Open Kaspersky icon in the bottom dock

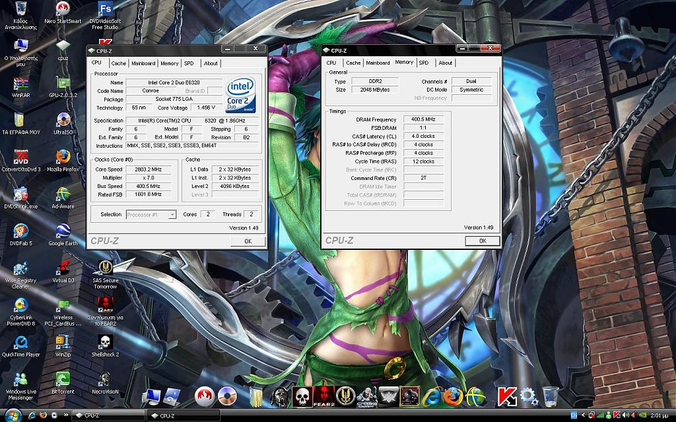[x=507, y=396]
